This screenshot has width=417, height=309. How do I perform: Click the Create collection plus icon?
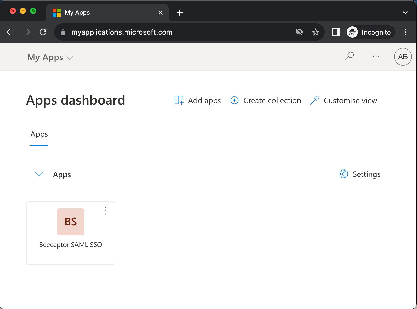tap(234, 100)
